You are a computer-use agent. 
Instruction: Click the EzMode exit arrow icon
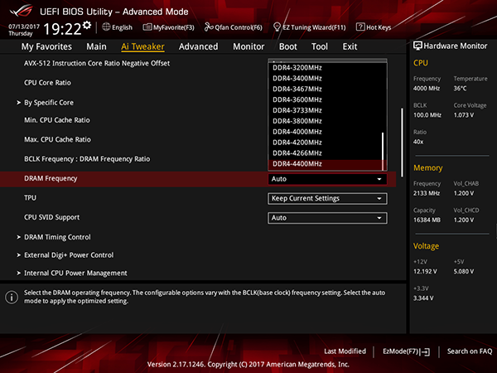pos(426,351)
